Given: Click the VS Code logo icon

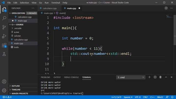Looking at the screenshot, I should [x=3, y=2].
